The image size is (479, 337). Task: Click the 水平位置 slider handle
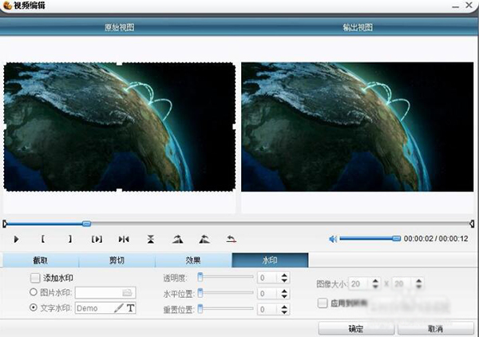click(200, 293)
